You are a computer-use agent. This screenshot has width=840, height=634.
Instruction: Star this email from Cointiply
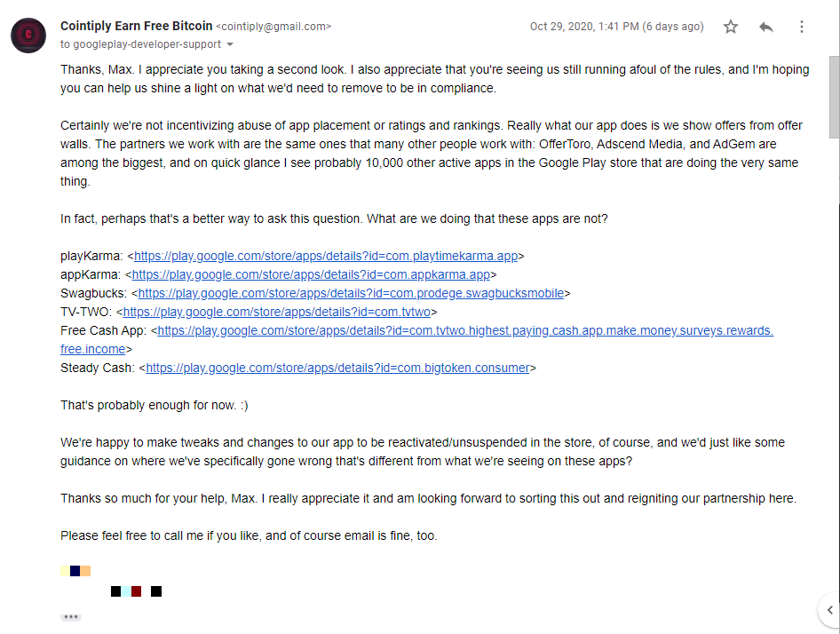(x=731, y=27)
